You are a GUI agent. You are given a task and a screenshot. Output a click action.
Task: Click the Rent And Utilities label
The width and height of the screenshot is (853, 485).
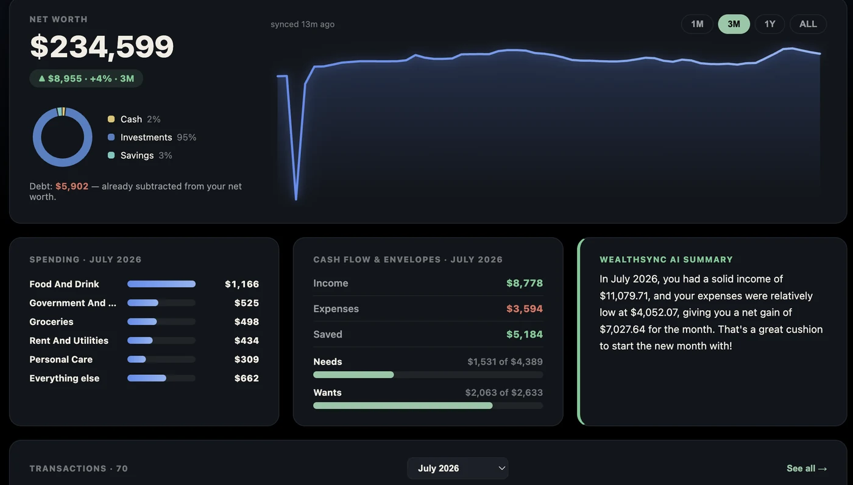pos(69,341)
